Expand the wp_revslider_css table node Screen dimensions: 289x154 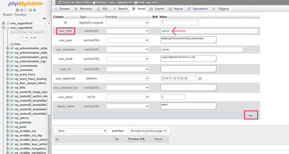8,131
